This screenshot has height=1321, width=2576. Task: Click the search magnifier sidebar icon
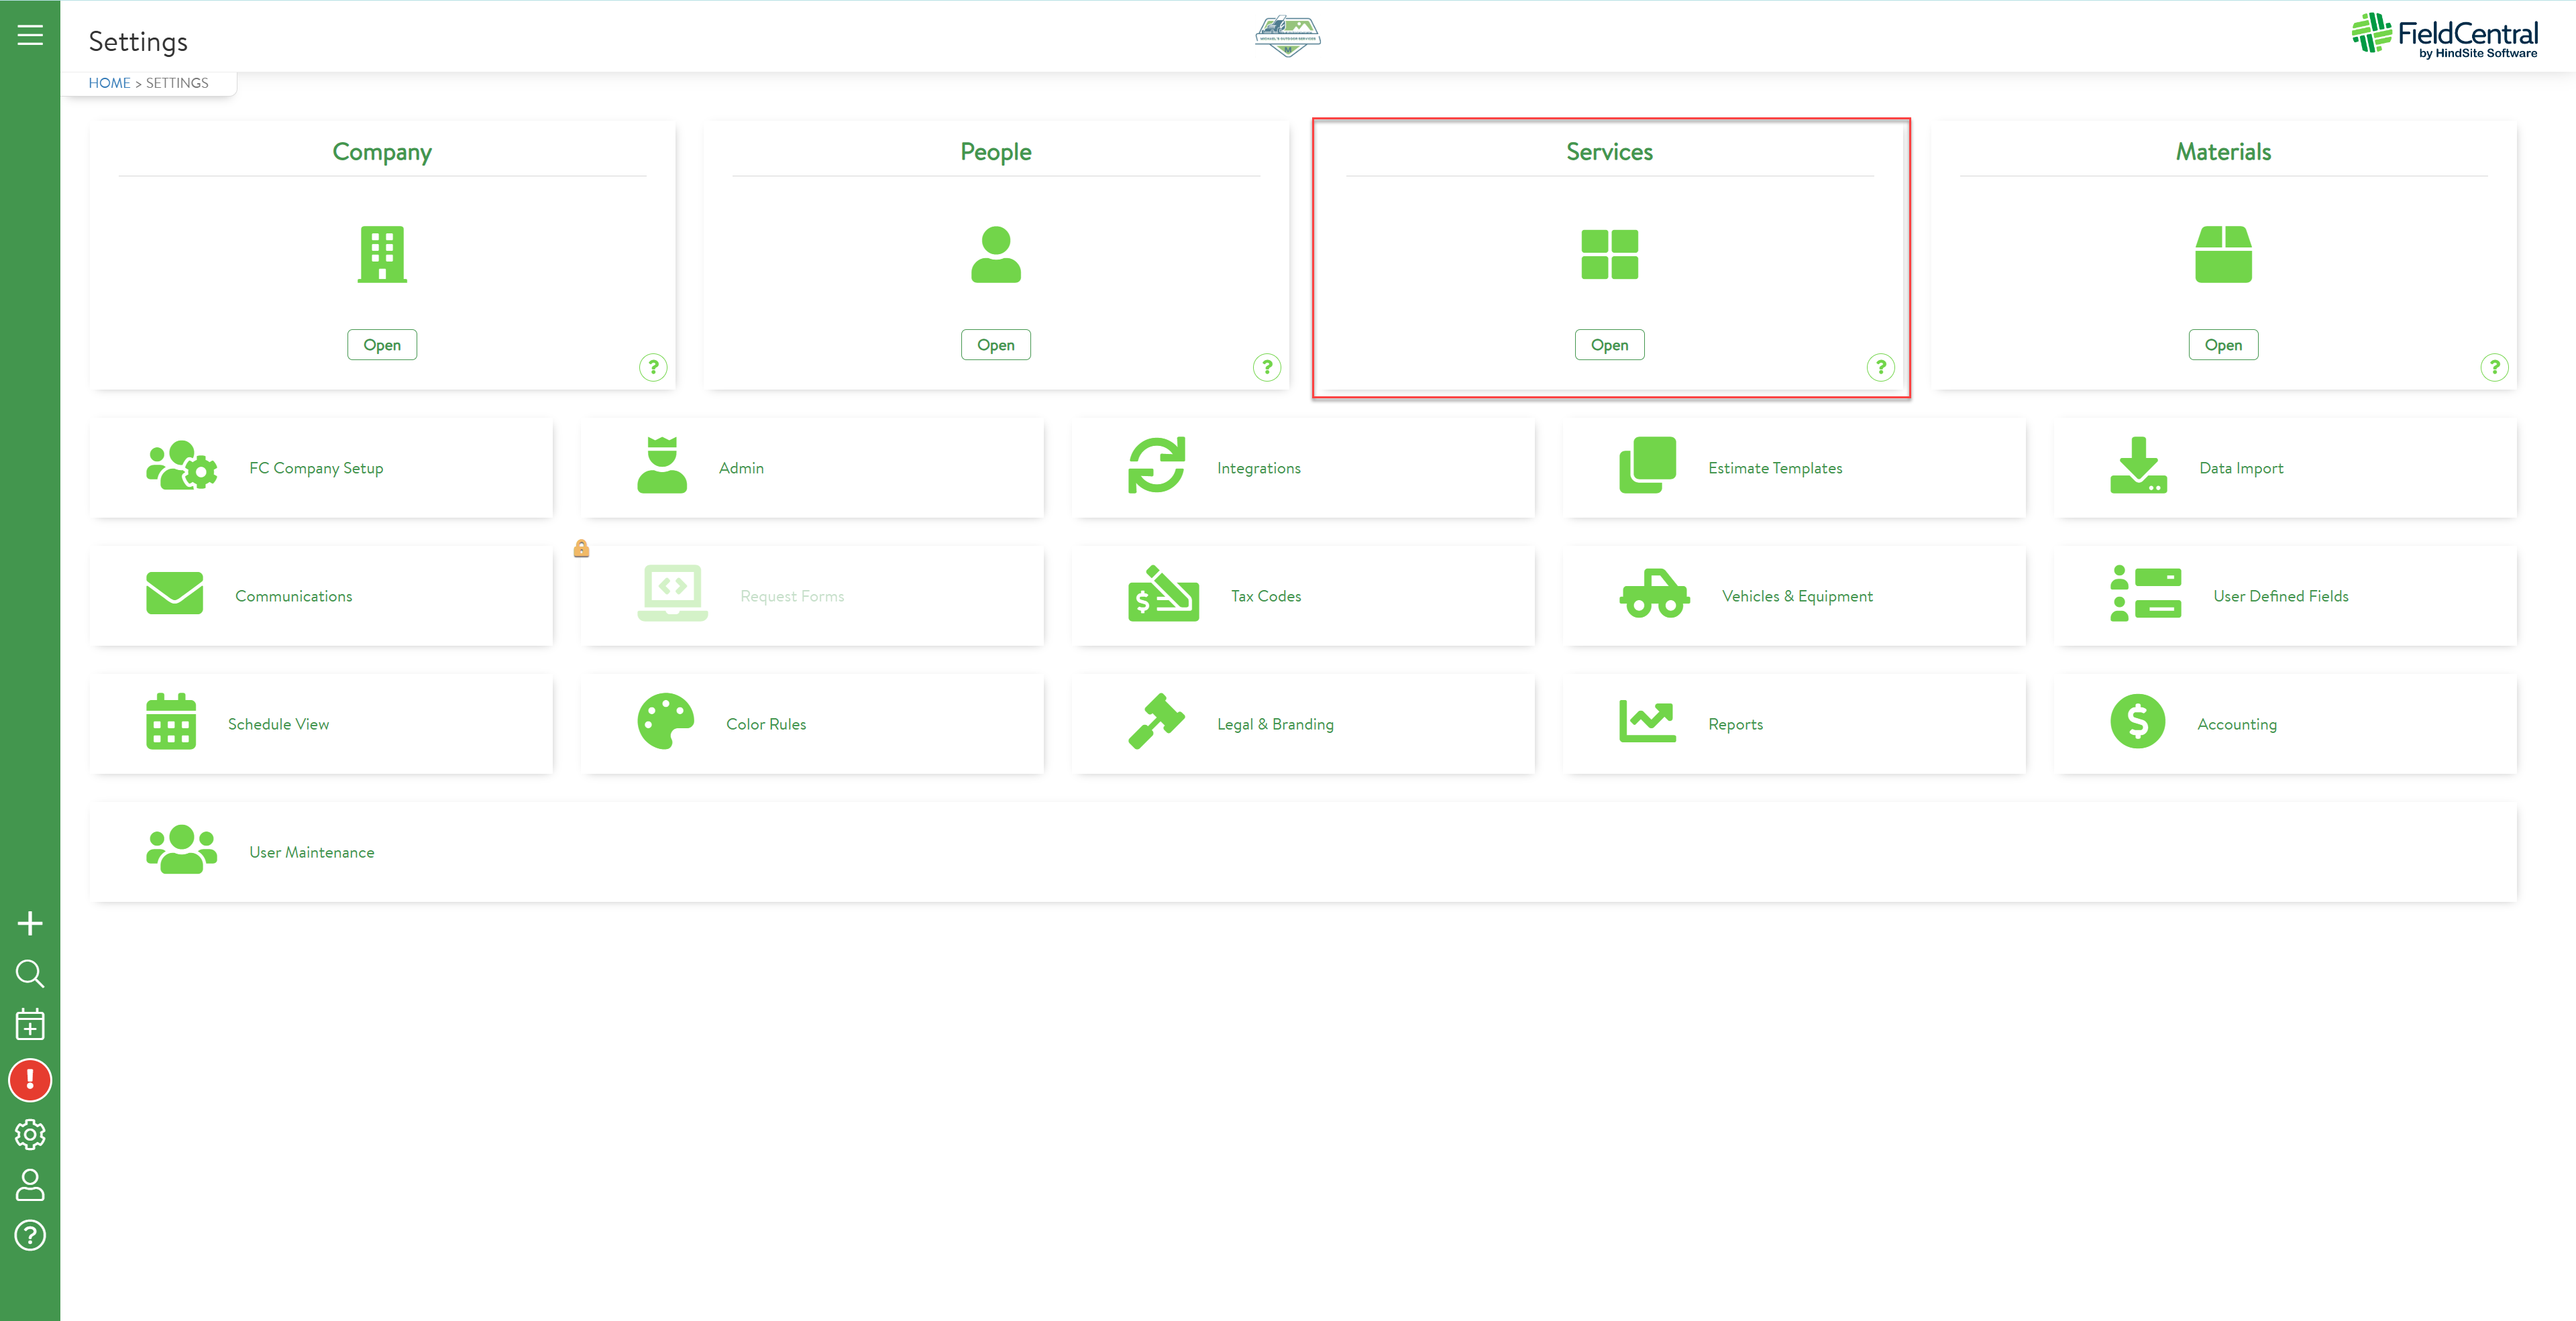click(30, 973)
